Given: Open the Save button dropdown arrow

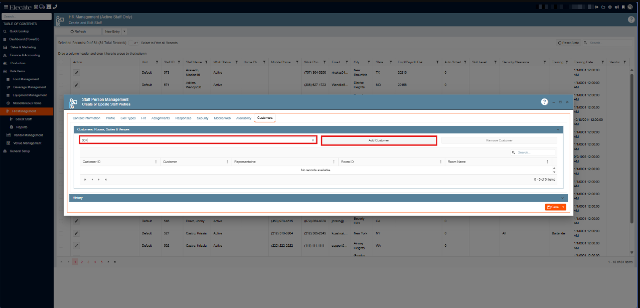Looking at the screenshot, I should (x=564, y=207).
